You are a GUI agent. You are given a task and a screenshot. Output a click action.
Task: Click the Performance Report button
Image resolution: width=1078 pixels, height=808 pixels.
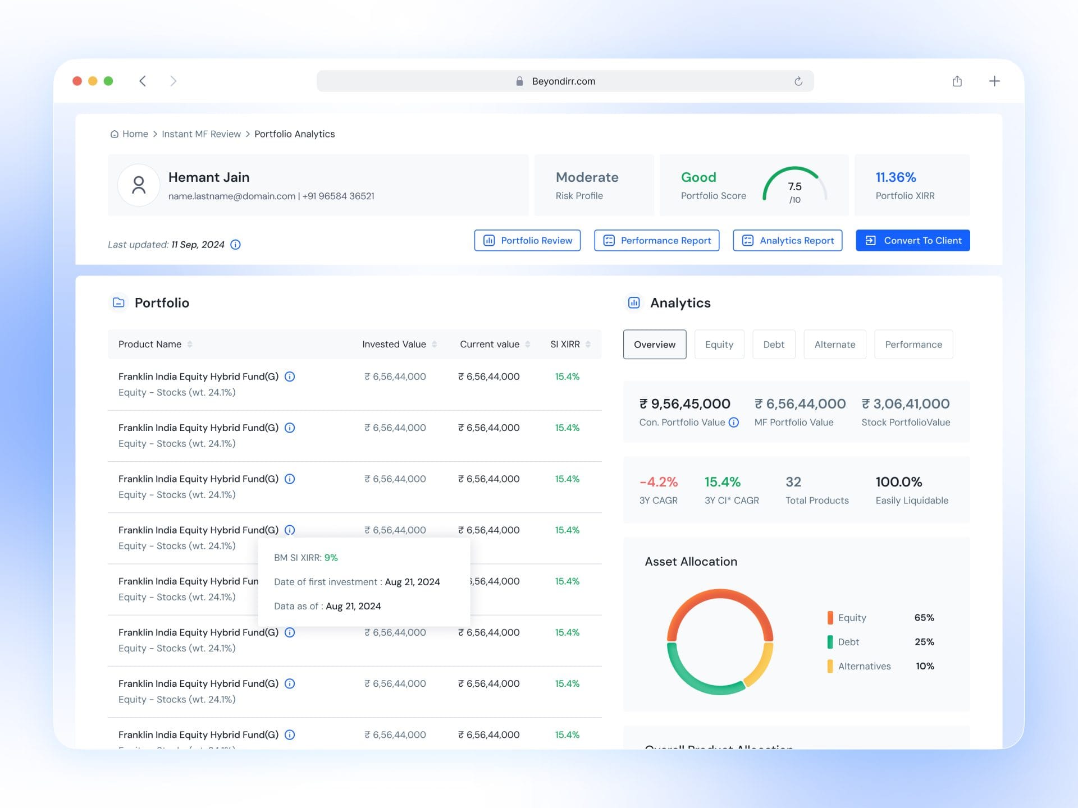click(657, 241)
